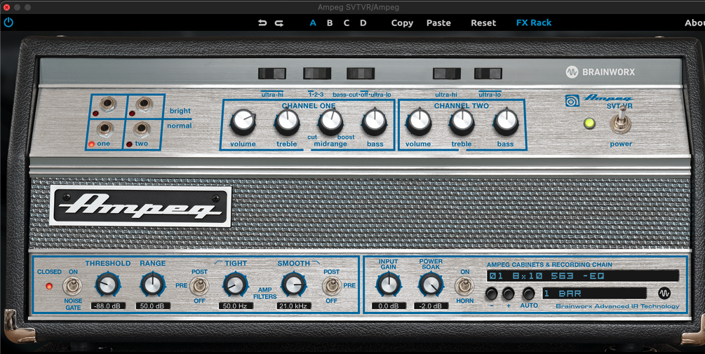Screen dimensions: 705x354
Task: Select channel two normal input jack
Action: pyautogui.click(x=141, y=130)
